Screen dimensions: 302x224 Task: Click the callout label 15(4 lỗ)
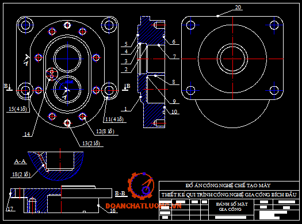pos(18,109)
